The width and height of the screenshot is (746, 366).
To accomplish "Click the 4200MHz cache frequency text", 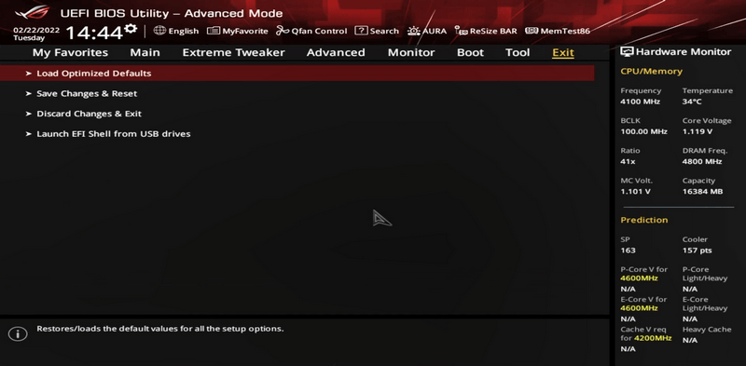I will 653,338.
